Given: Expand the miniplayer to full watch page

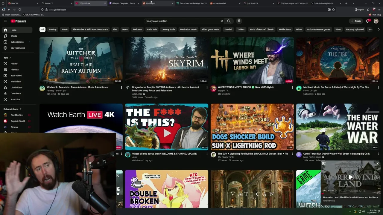Looking at the screenshot, I should click(x=323, y=163).
